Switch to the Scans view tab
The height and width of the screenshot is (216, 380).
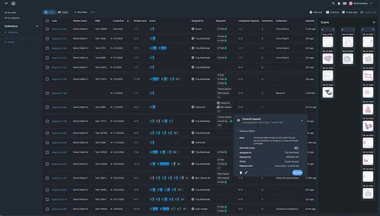pos(63,12)
